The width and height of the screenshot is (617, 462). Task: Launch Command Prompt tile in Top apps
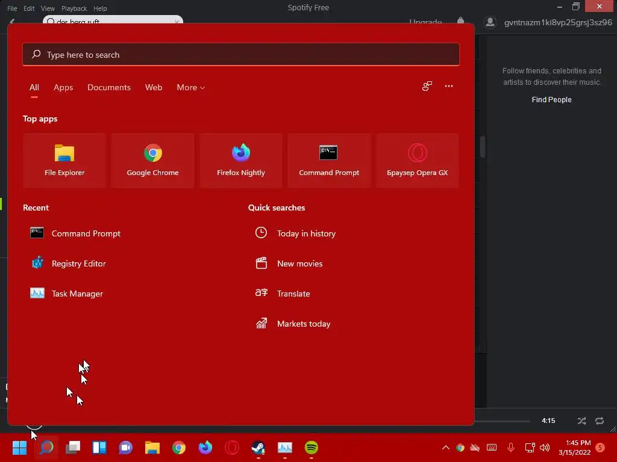(x=329, y=160)
